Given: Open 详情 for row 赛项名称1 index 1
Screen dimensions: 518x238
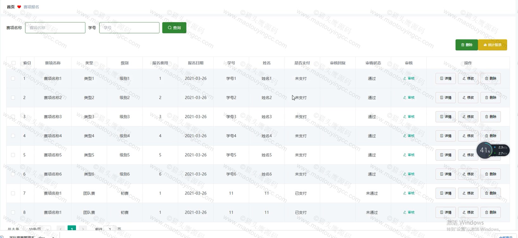Looking at the screenshot, I should [446, 78].
